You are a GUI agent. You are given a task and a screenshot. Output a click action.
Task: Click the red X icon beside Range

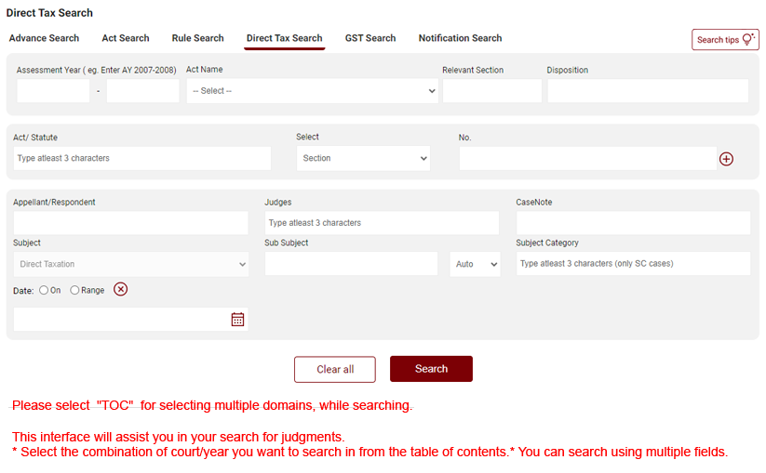pos(120,289)
